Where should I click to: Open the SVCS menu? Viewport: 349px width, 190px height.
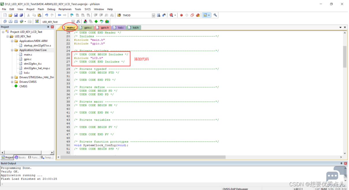(x=87, y=9)
